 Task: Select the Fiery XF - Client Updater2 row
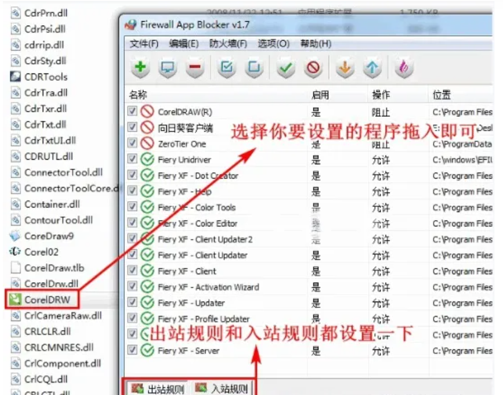coord(309,239)
